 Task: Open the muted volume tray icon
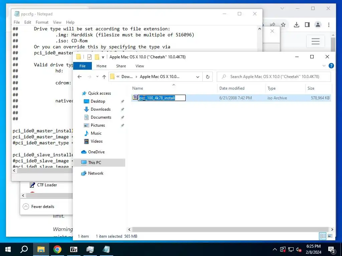pyautogui.click(x=299, y=249)
